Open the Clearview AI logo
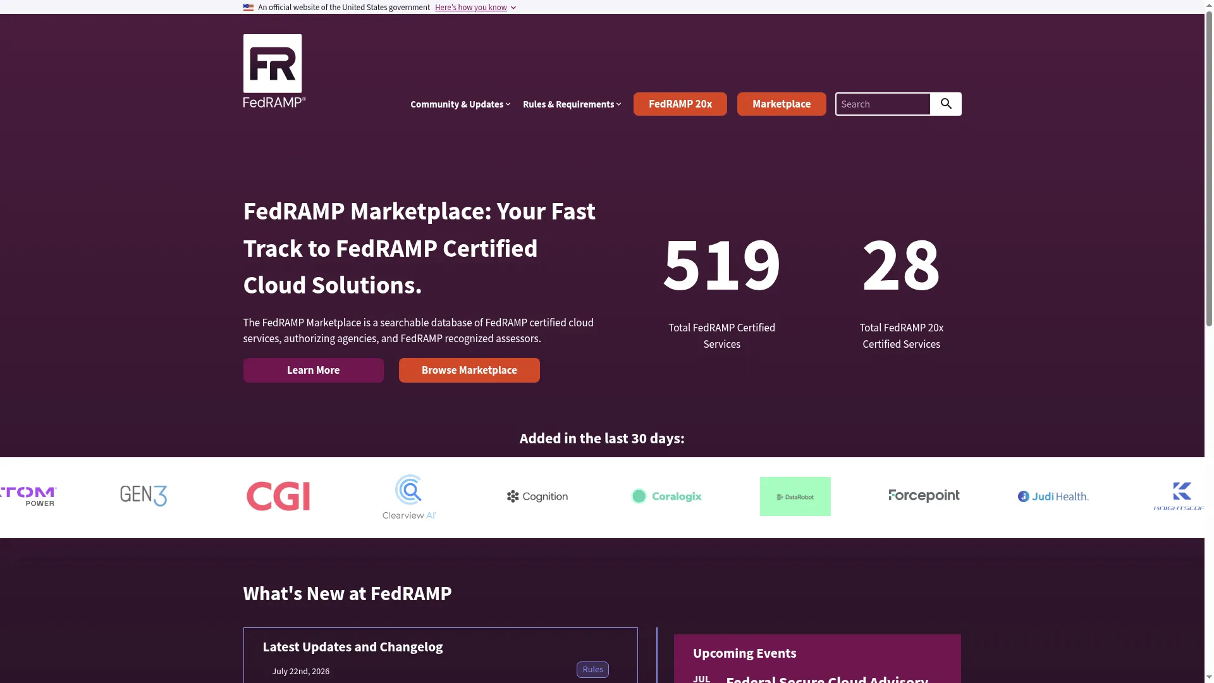This screenshot has height=683, width=1214. point(409,497)
